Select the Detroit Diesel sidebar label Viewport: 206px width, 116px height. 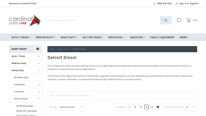(x=21, y=99)
